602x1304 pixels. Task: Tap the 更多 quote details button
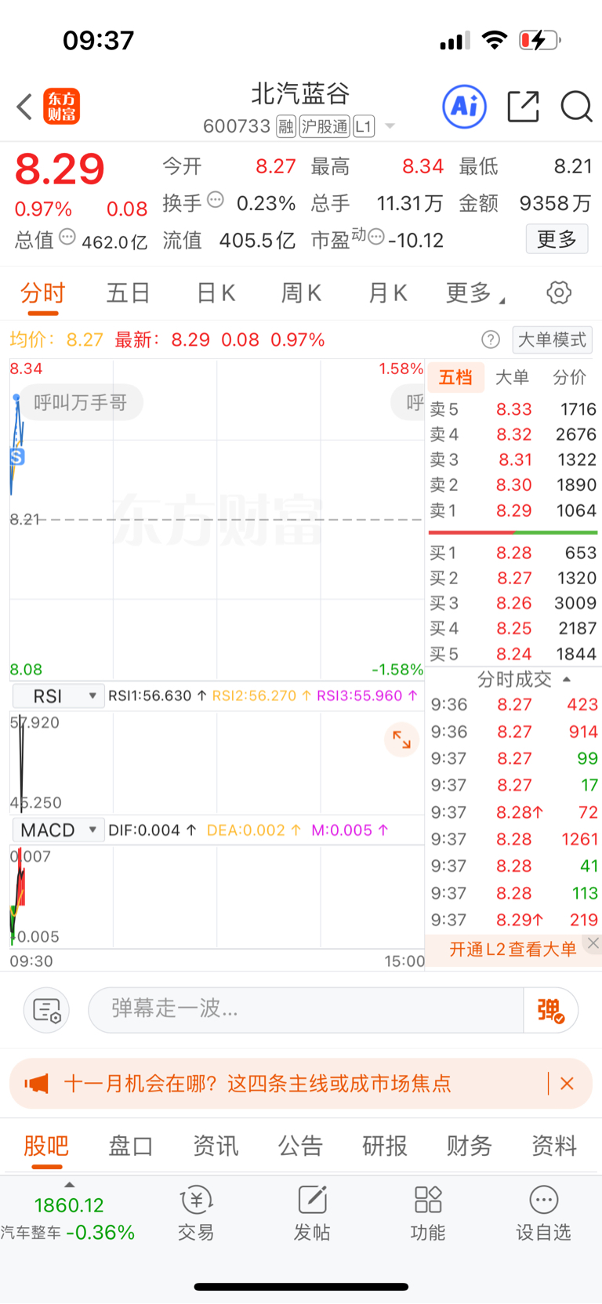tap(557, 239)
